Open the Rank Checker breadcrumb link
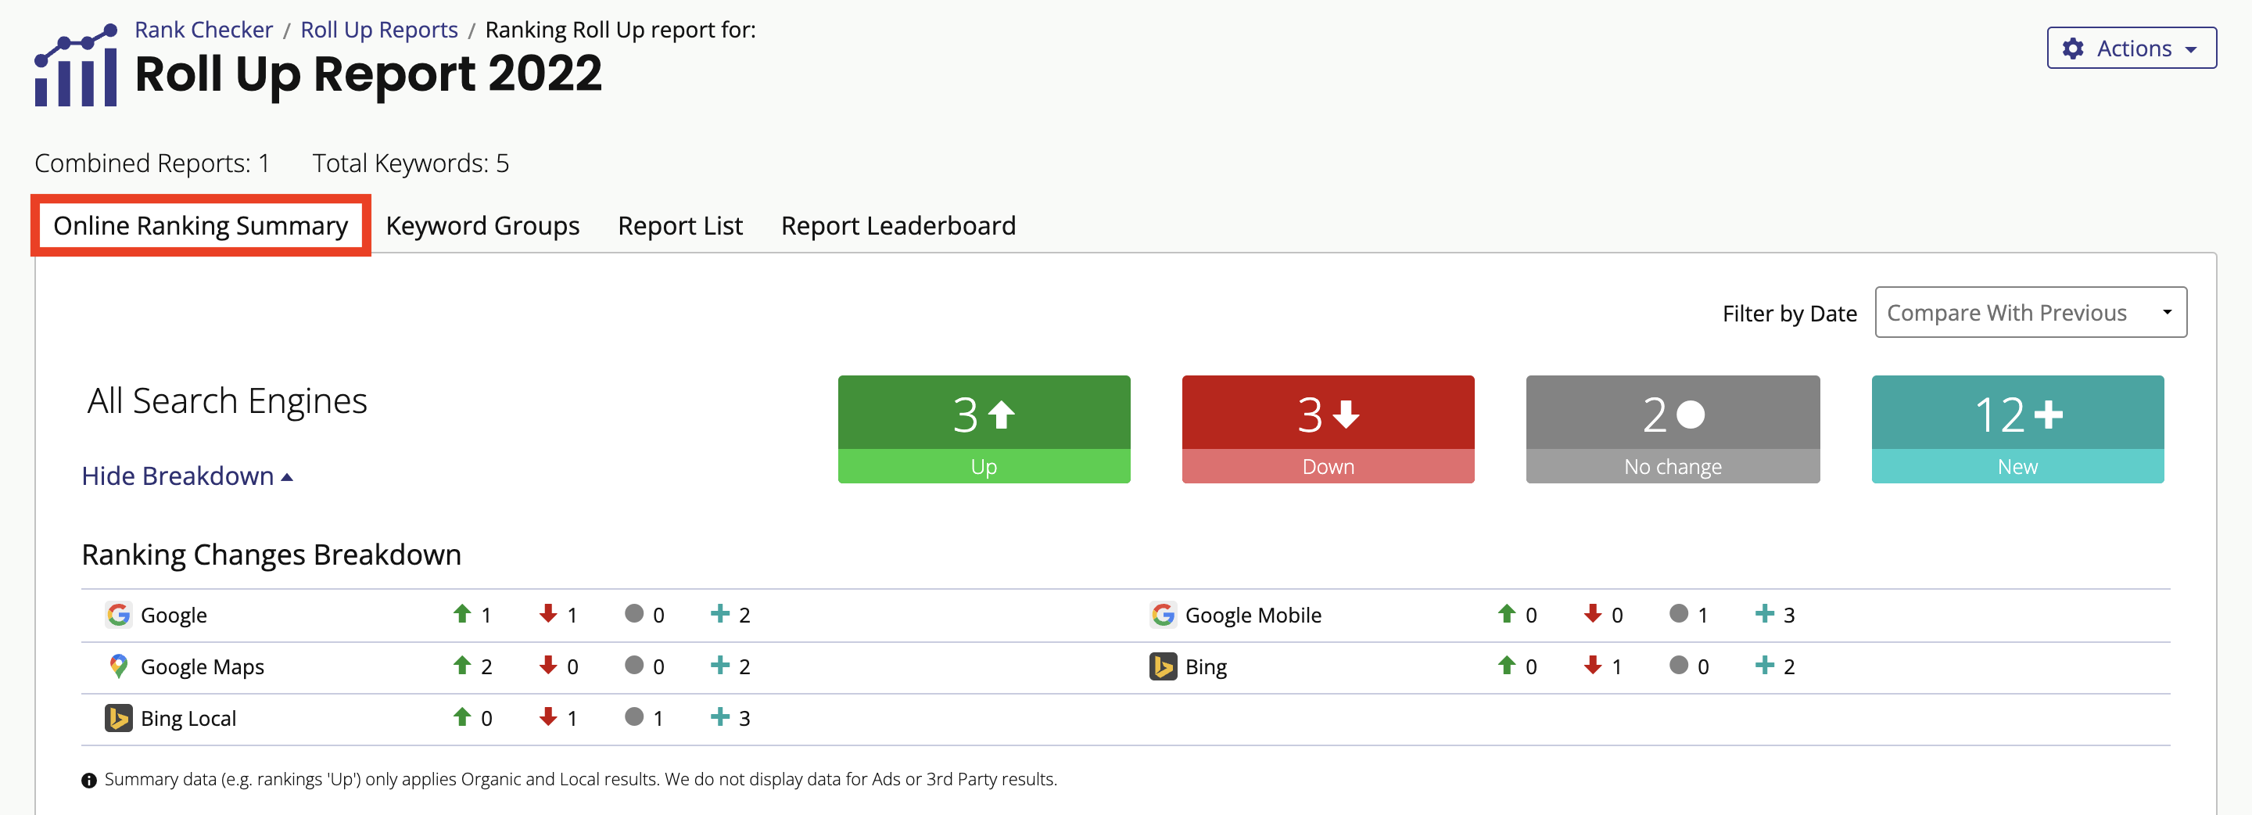This screenshot has width=2252, height=815. point(203,29)
